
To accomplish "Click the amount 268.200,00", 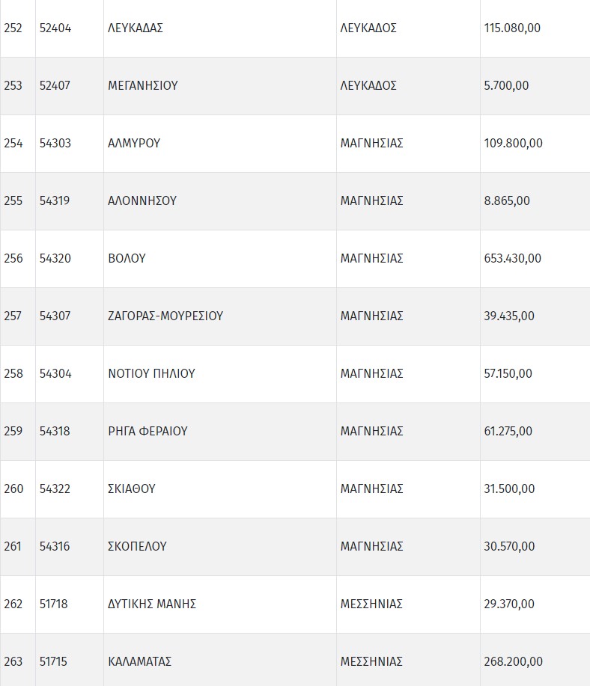I will coord(514,662).
